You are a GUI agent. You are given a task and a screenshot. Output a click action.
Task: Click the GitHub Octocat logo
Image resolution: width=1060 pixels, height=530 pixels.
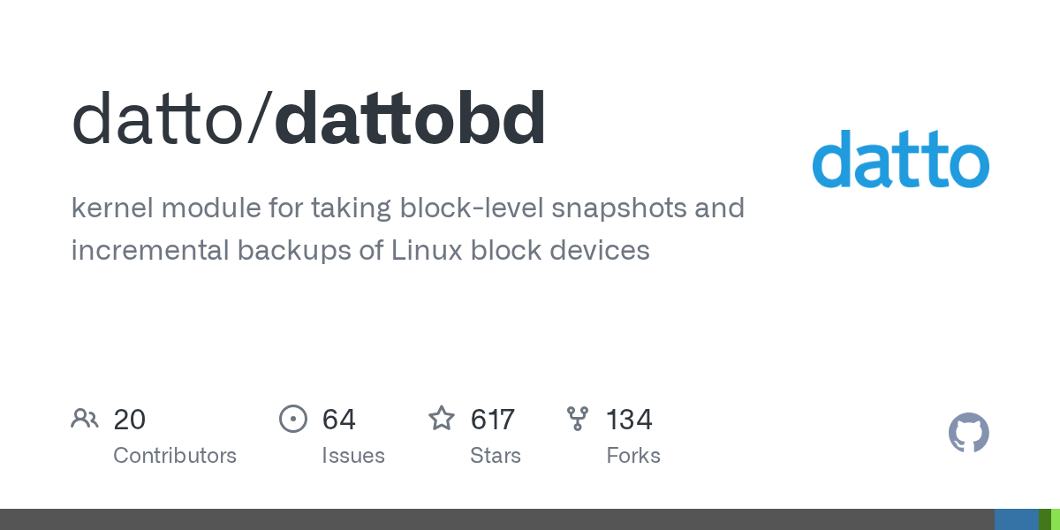[968, 433]
